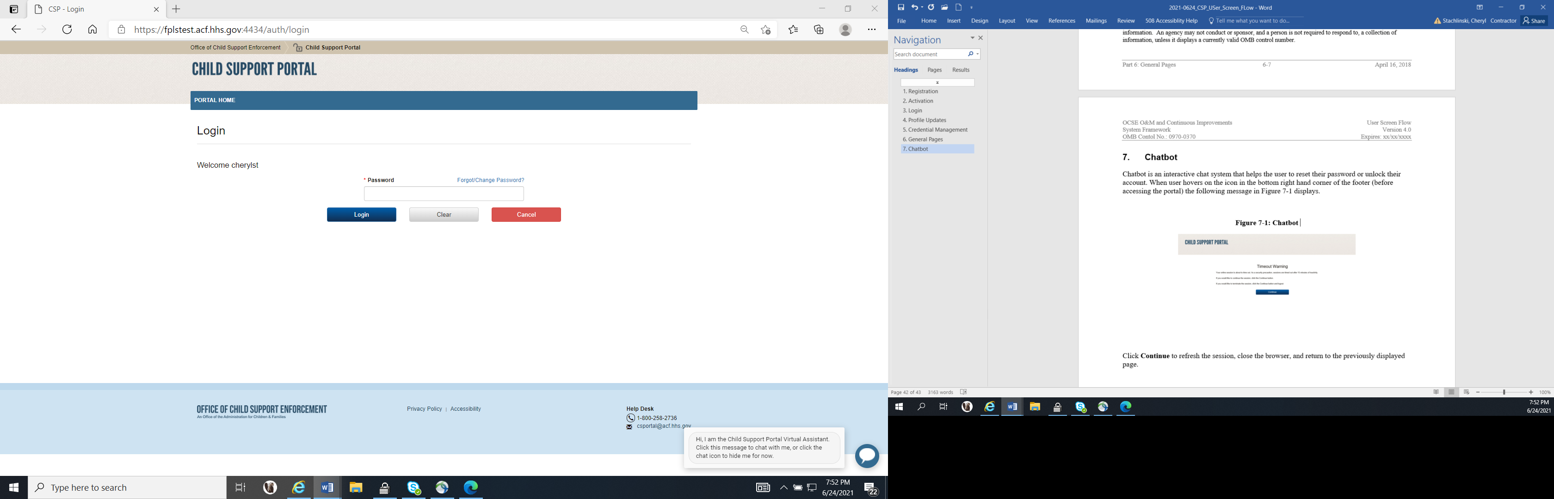This screenshot has height=499, width=1554.
Task: Click the Save icon in Word
Action: [x=900, y=7]
